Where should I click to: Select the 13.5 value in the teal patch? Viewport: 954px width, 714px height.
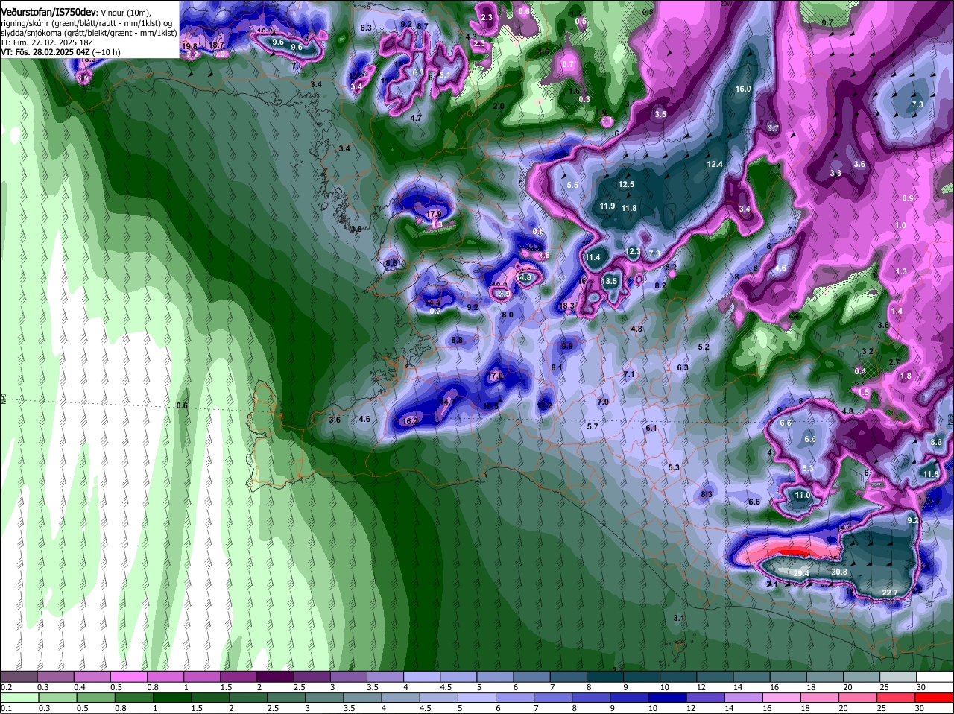[x=610, y=281]
